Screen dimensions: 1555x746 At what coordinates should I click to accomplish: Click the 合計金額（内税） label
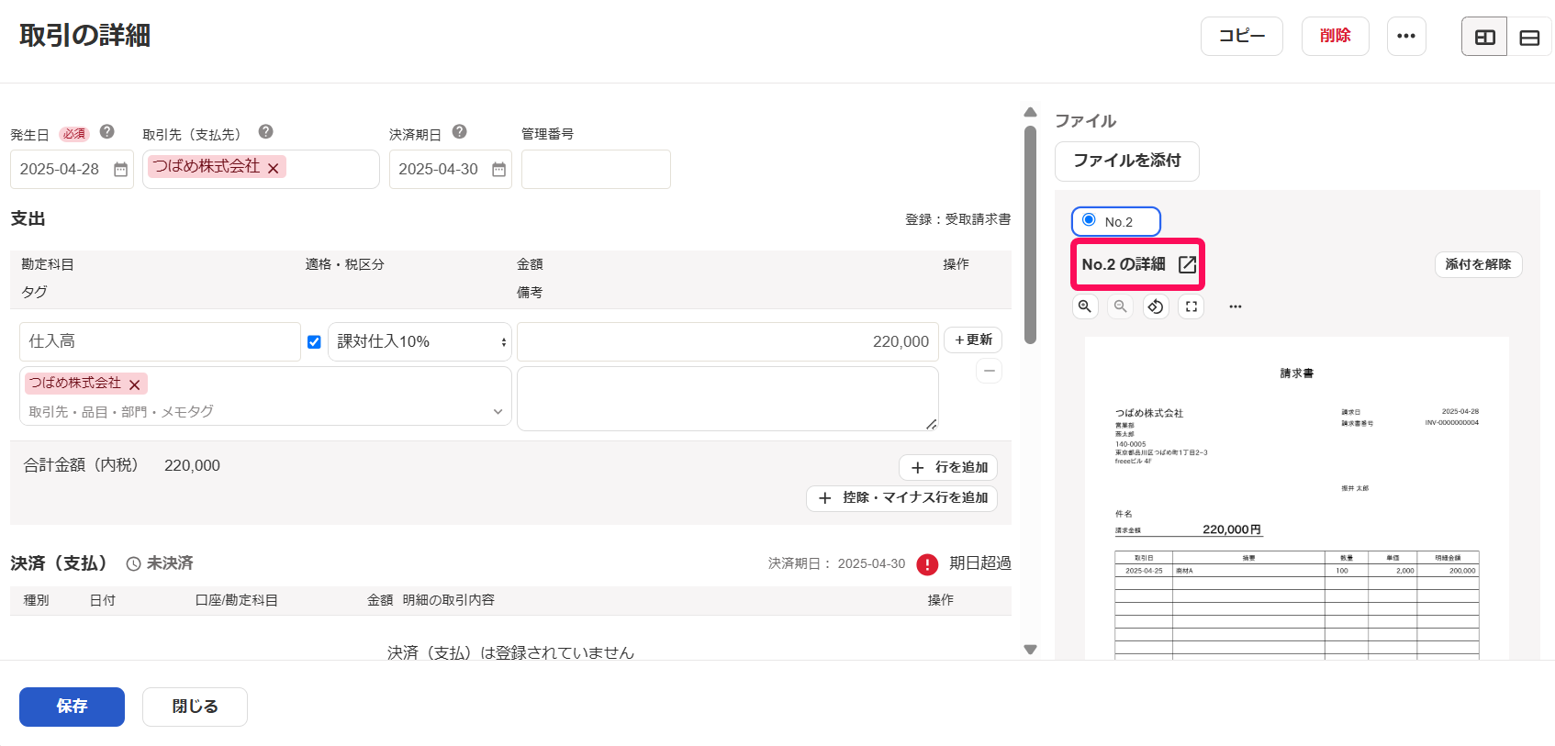[x=81, y=465]
